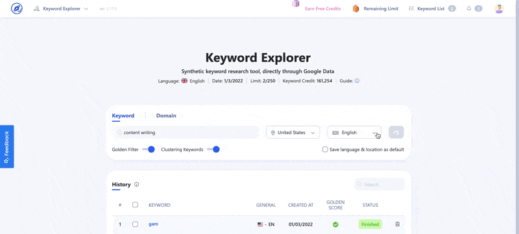Open the user avatar menu

tap(499, 8)
